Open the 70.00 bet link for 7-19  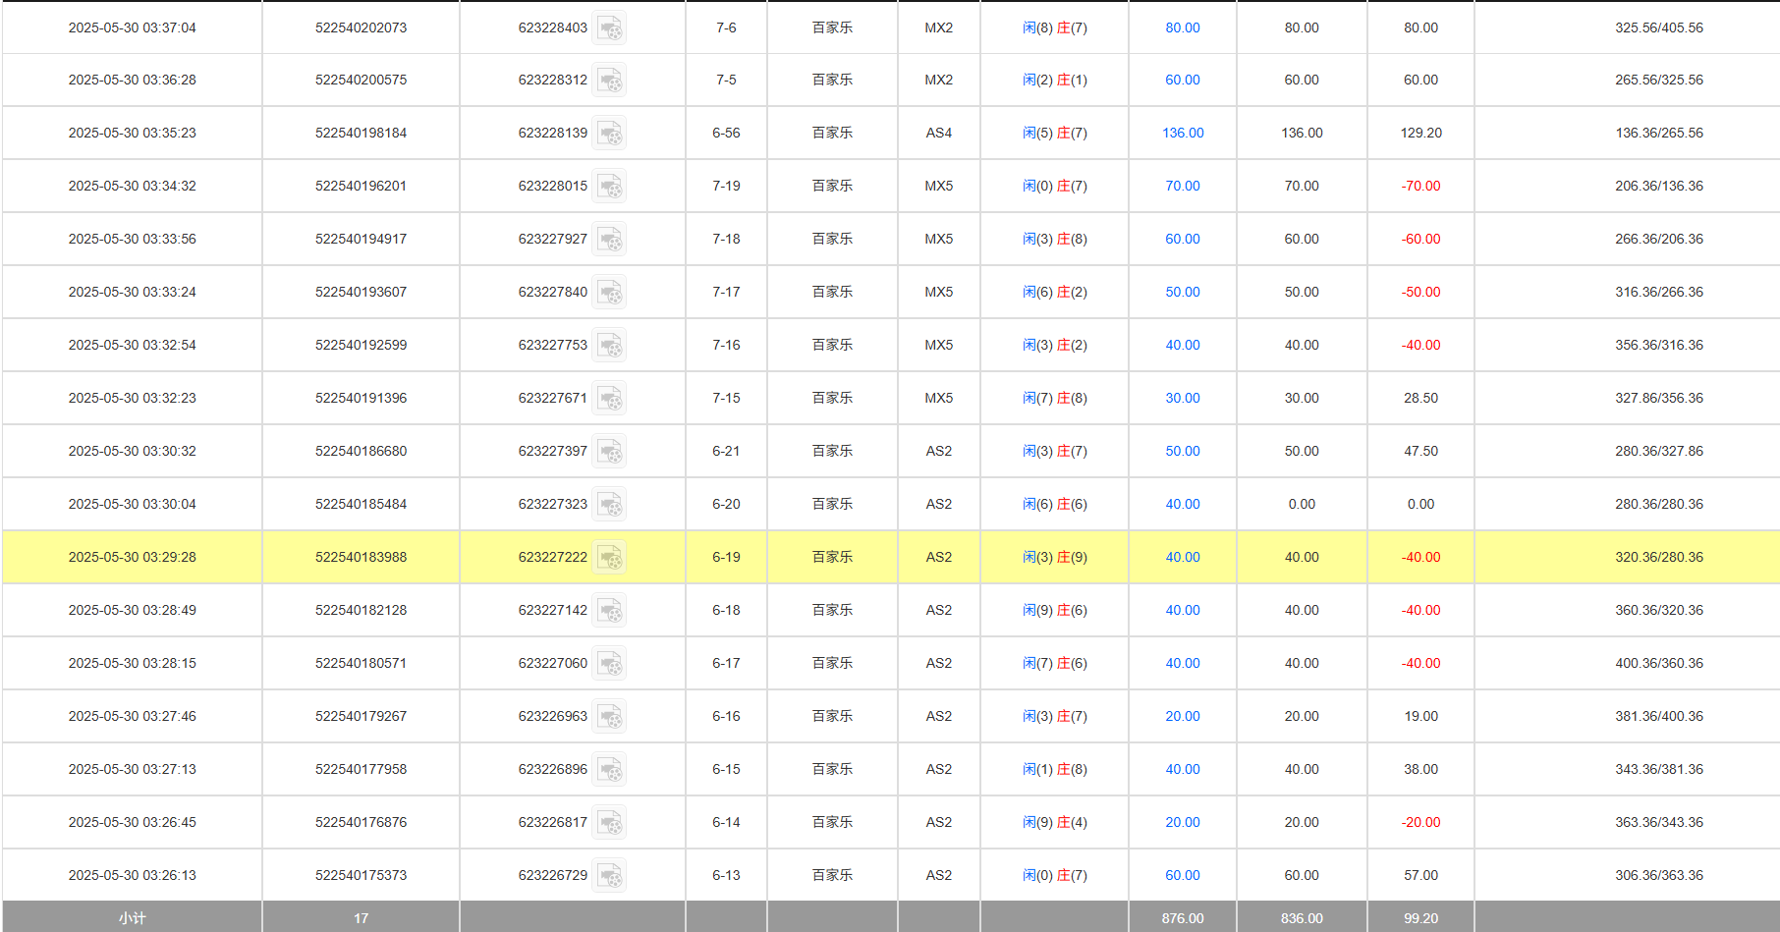coord(1183,186)
